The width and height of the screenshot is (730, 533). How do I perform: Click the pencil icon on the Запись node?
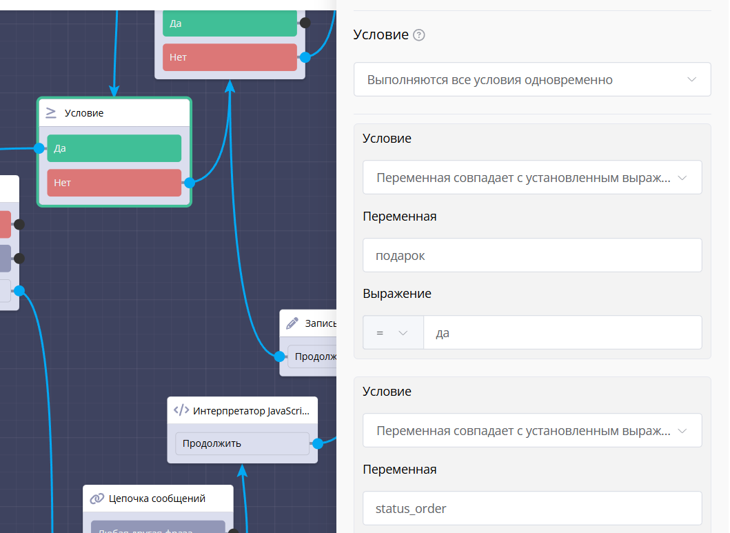click(292, 323)
